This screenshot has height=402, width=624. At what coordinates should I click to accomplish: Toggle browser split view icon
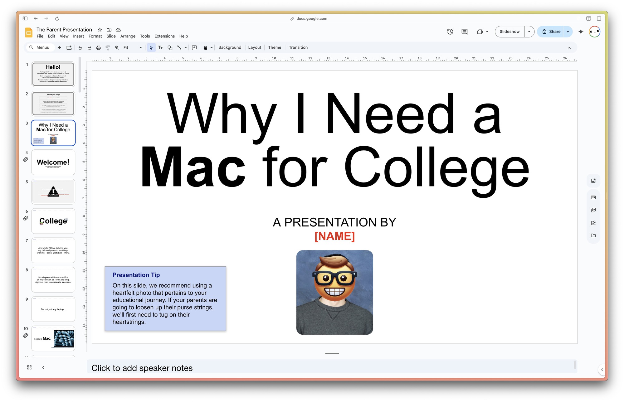pyautogui.click(x=599, y=18)
